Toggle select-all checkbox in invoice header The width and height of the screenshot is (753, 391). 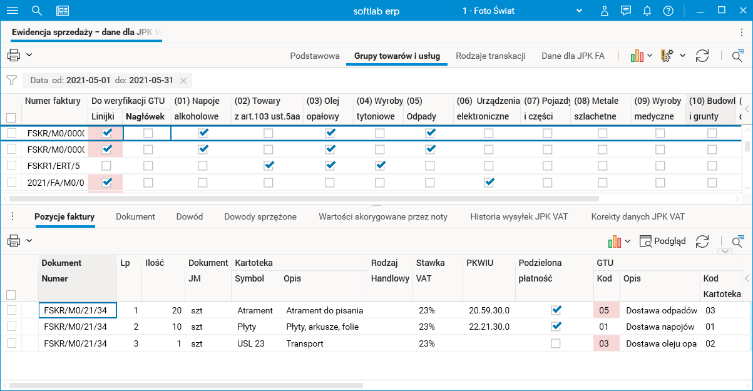pyautogui.click(x=11, y=117)
